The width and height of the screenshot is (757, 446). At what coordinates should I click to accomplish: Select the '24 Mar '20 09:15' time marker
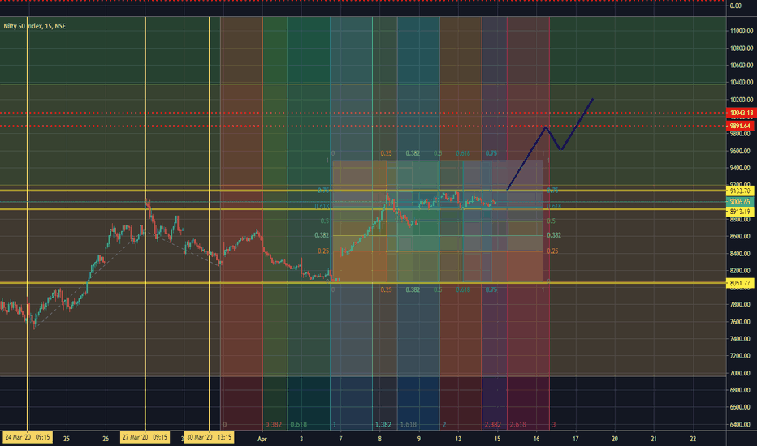28,437
